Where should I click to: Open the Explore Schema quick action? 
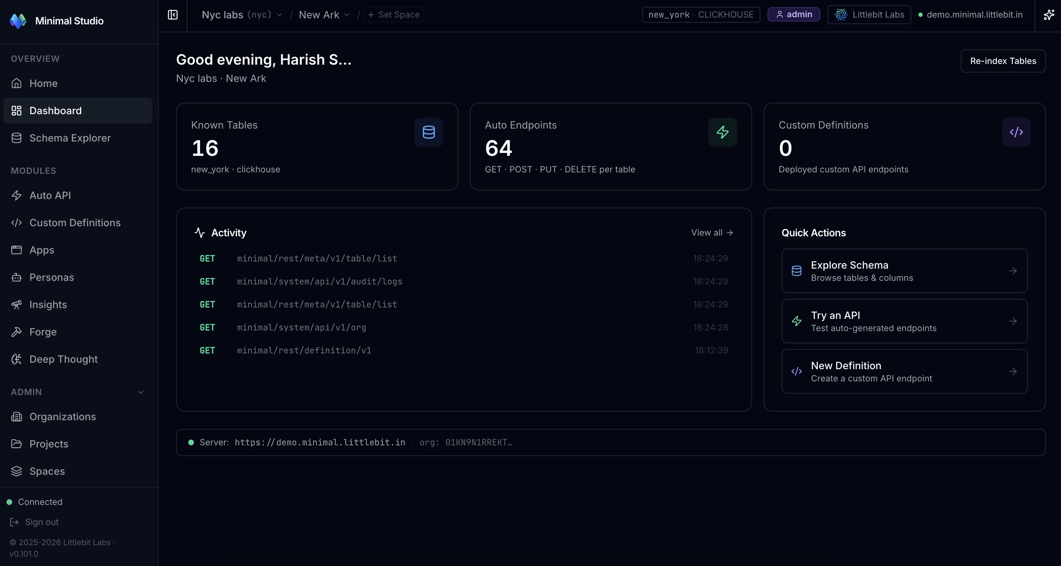(x=904, y=271)
